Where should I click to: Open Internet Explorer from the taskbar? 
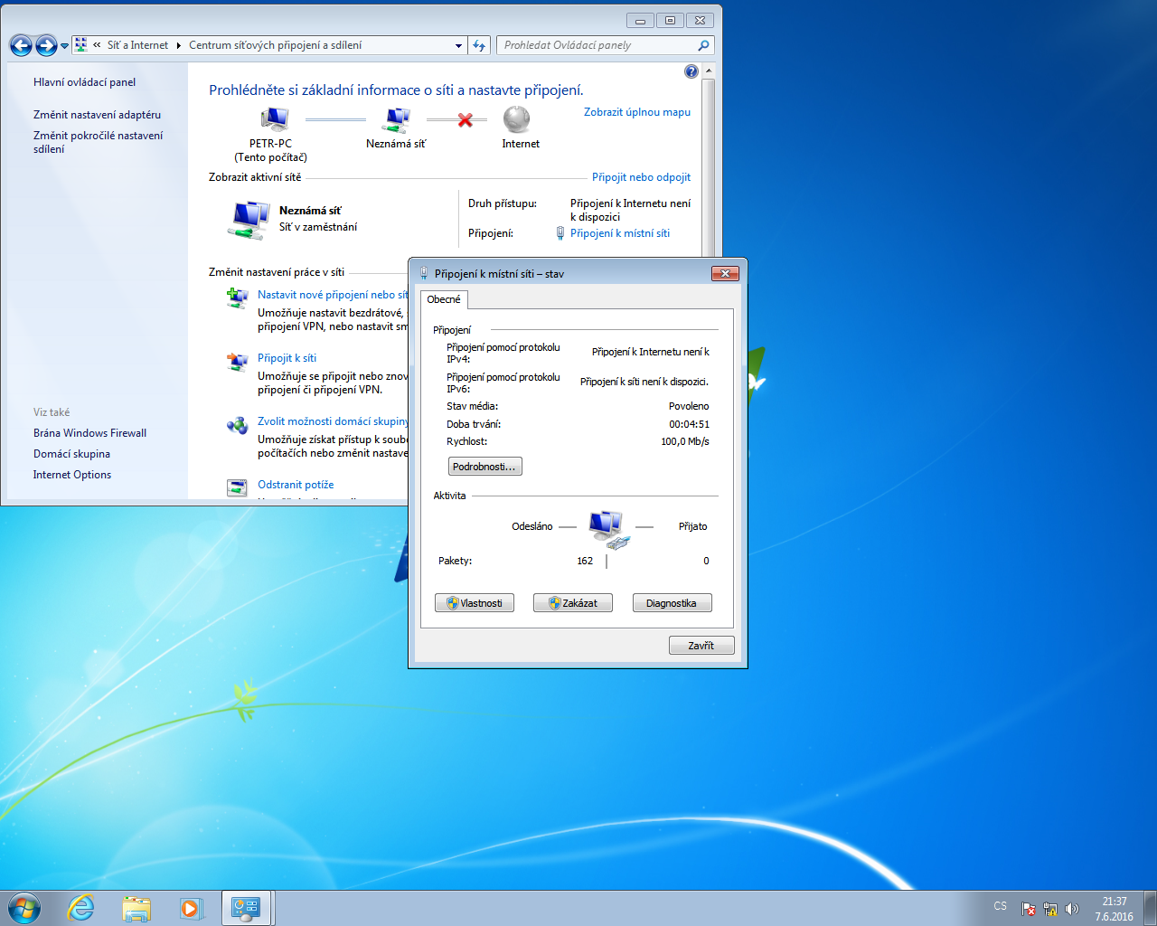81,908
